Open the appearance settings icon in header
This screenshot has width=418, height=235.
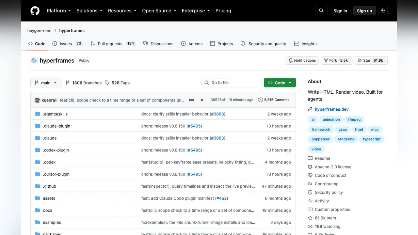tap(383, 11)
